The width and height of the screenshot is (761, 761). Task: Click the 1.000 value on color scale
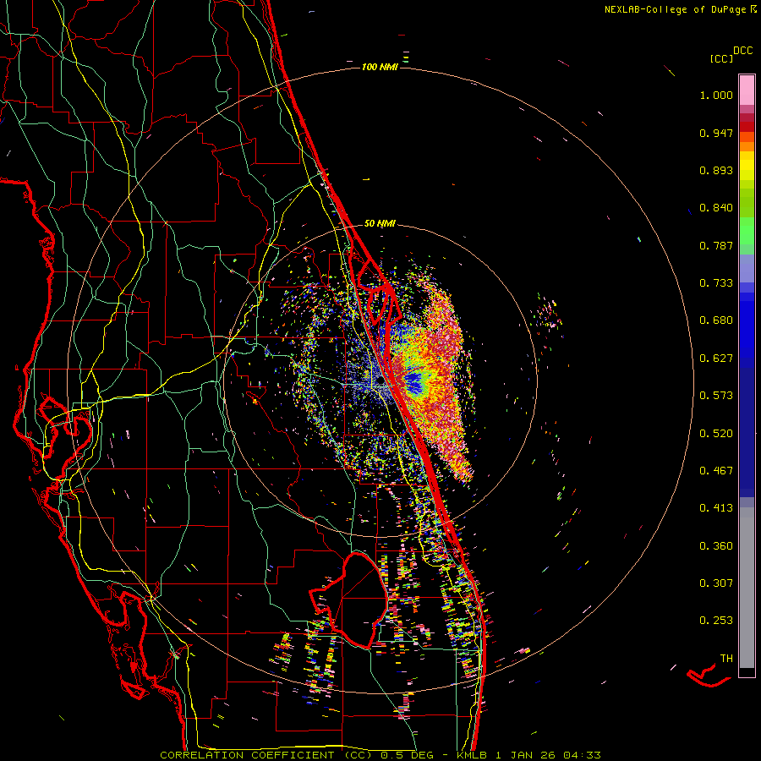[716, 95]
